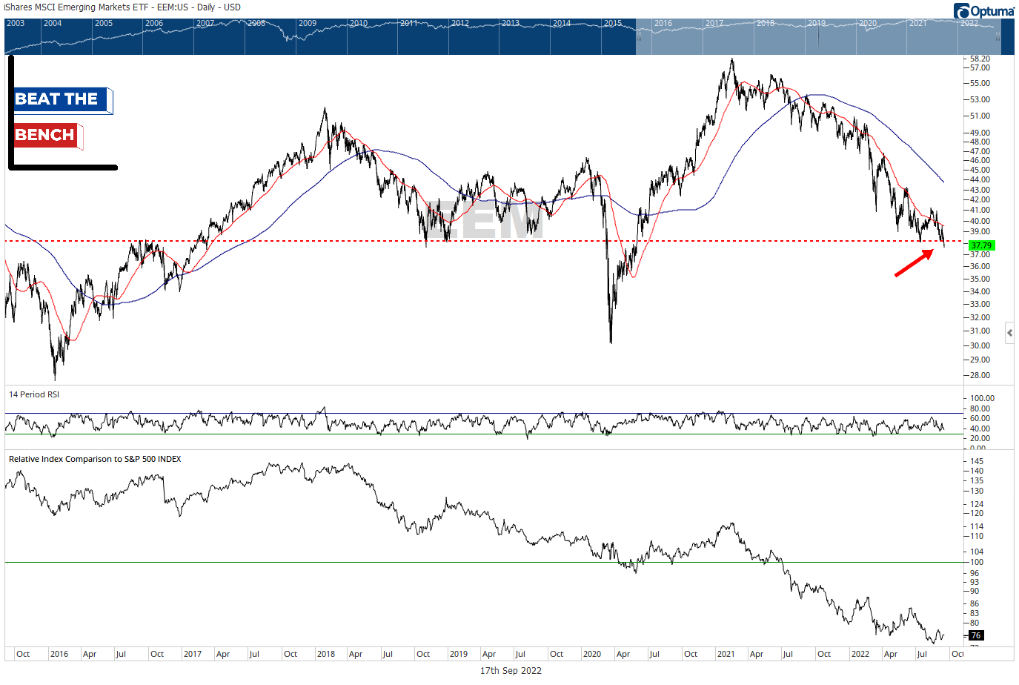The width and height of the screenshot is (1019, 685).
Task: Click the 145 relative comparison scale label
Action: pos(977,461)
